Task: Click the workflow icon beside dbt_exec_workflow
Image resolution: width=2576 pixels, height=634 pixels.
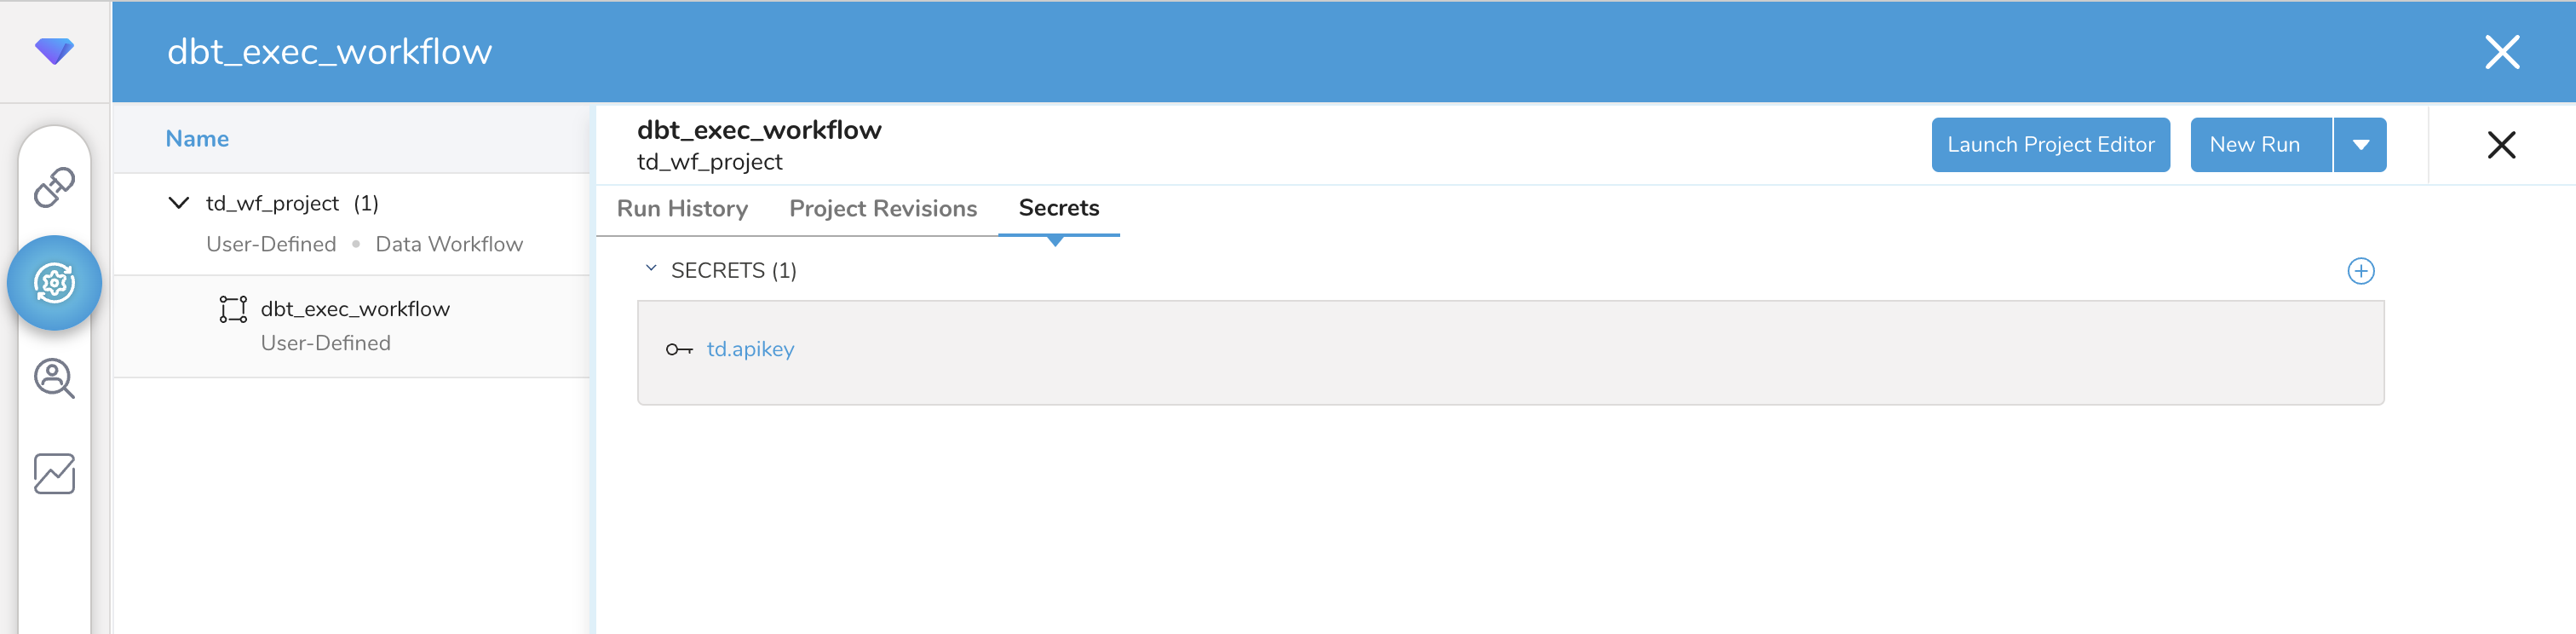Action: (233, 309)
